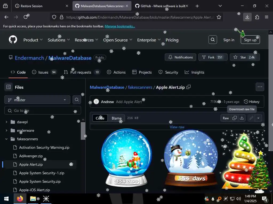Viewport: 273px width, 204px height.
Task: Click the Raw button
Action: point(226,118)
